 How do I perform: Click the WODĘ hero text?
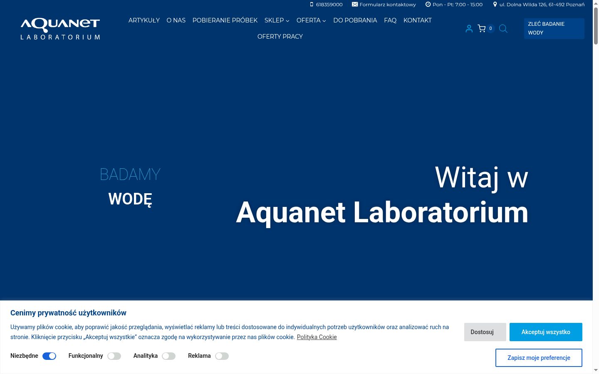click(x=130, y=199)
